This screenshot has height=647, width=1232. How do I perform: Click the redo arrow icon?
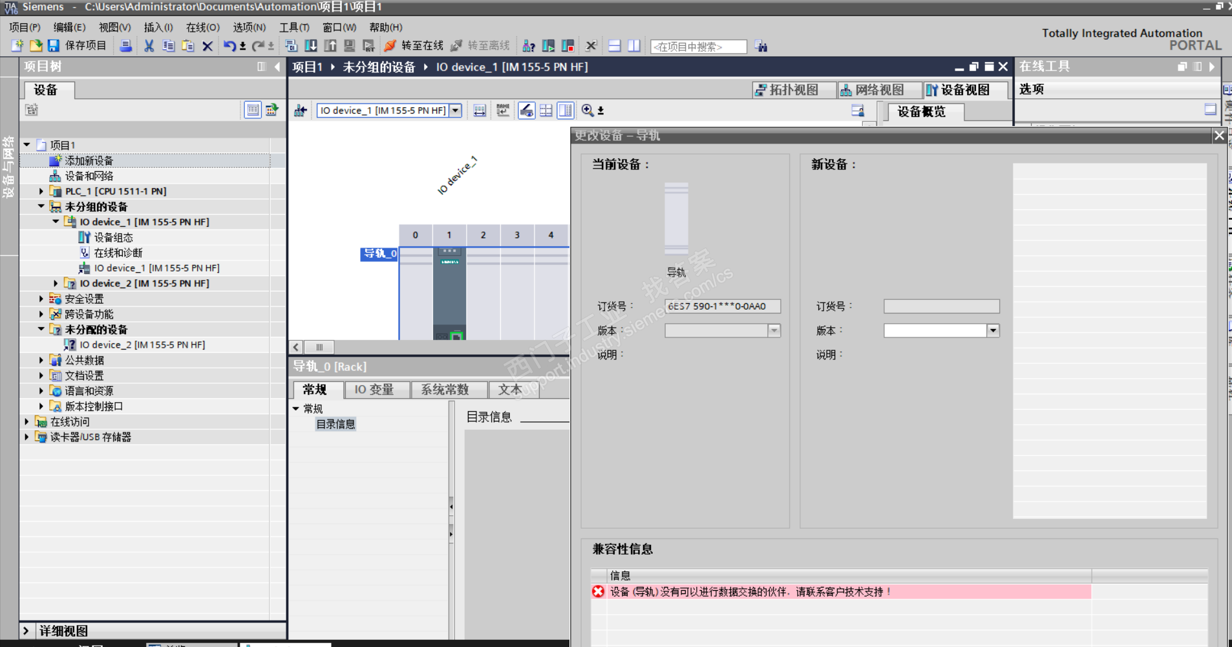coord(258,46)
